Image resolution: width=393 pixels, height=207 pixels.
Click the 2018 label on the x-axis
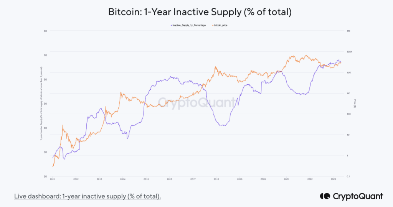click(x=216, y=179)
